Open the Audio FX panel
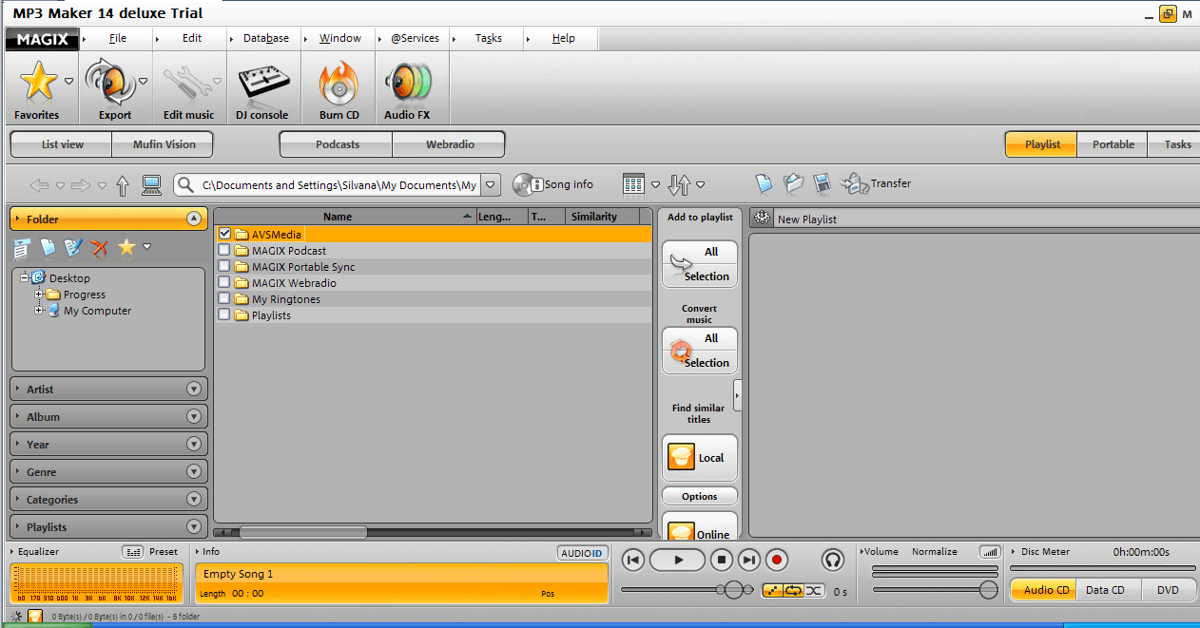Viewport: 1200px width, 628px height. [x=409, y=86]
